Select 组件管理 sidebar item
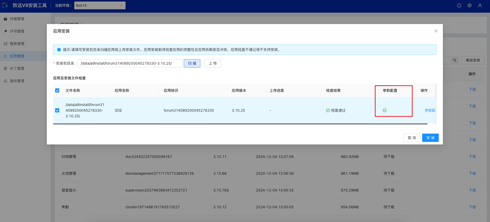 pos(17,81)
